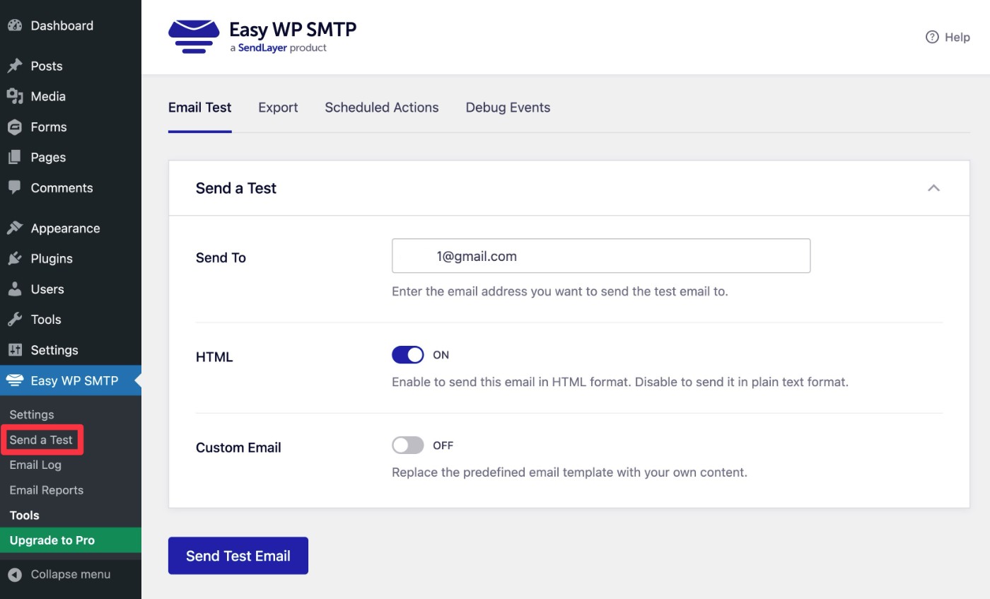The height and width of the screenshot is (599, 990).
Task: Click the Appearance paintbrush icon
Action: 15,228
